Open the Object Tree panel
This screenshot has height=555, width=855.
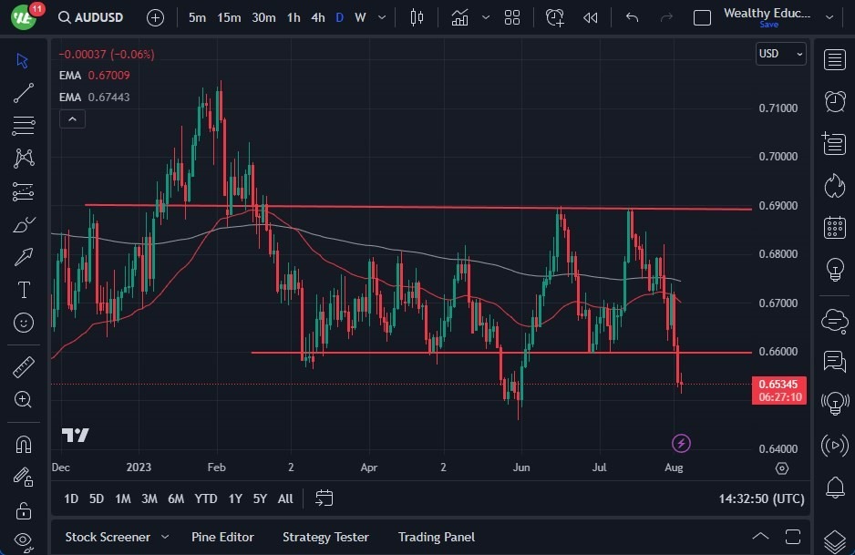tap(835, 539)
